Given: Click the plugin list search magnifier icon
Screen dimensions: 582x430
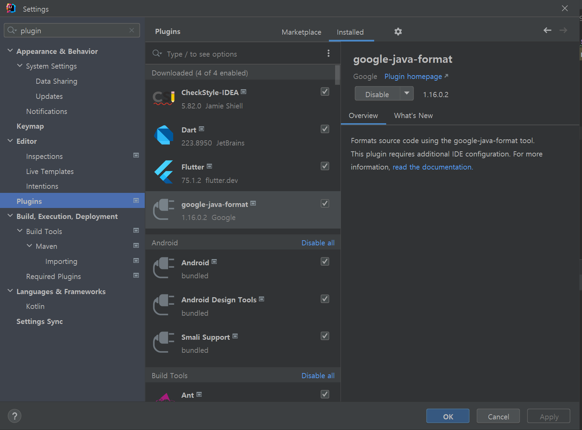Looking at the screenshot, I should click(157, 53).
